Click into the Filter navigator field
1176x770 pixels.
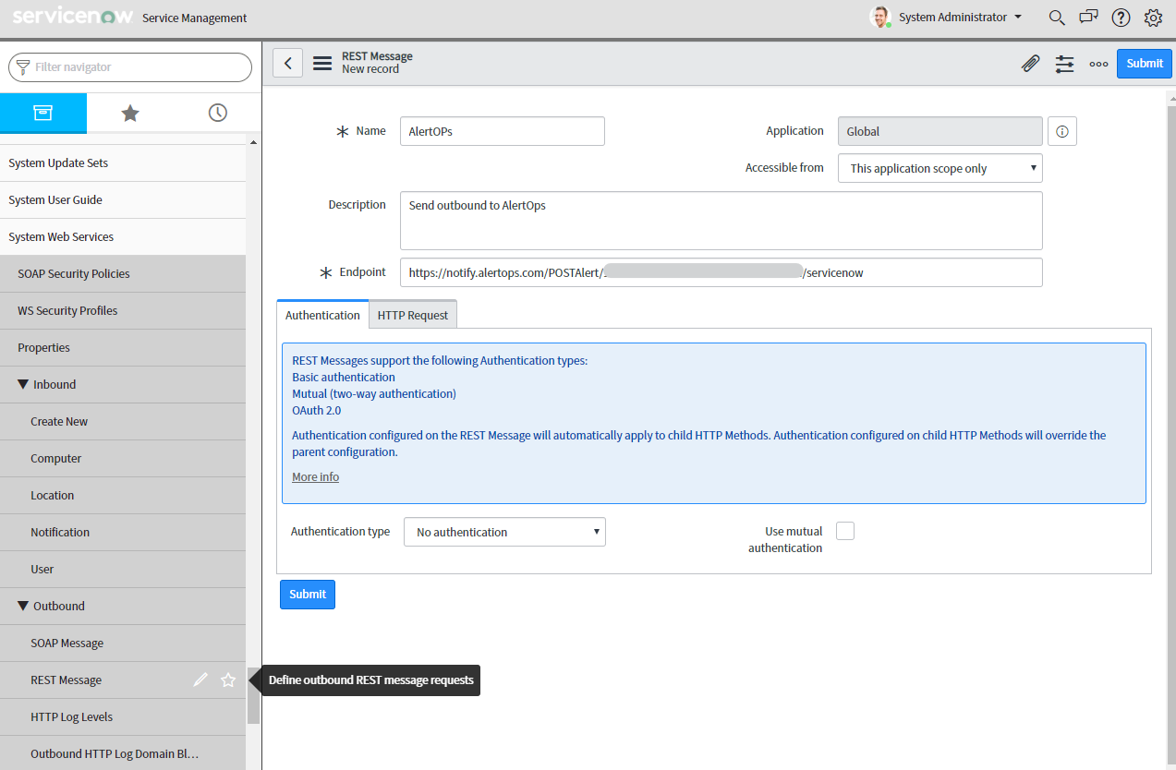click(x=139, y=67)
